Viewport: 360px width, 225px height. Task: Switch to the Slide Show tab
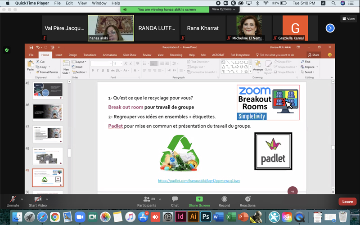coord(130,55)
